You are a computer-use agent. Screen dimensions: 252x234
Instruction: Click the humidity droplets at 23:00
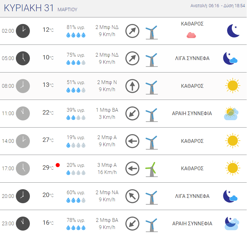click(x=76, y=228)
